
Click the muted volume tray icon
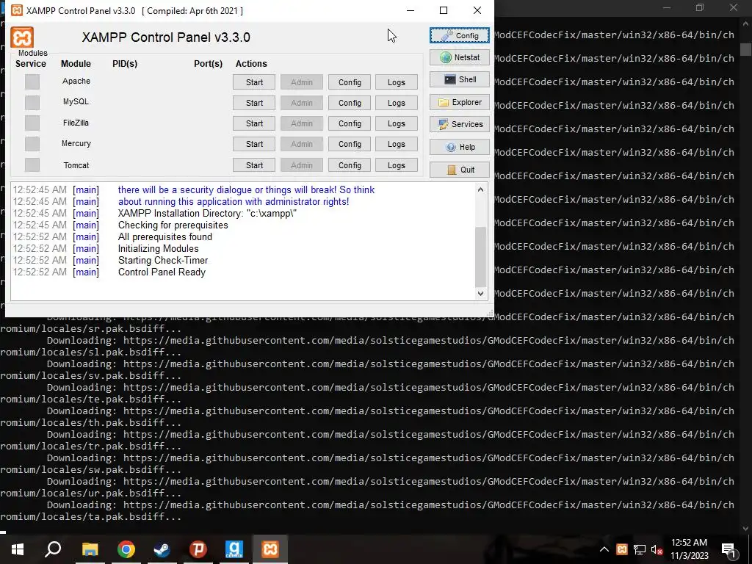pyautogui.click(x=657, y=549)
